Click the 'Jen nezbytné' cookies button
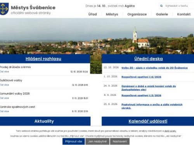The height and width of the screenshot is (145, 194). coord(97,142)
